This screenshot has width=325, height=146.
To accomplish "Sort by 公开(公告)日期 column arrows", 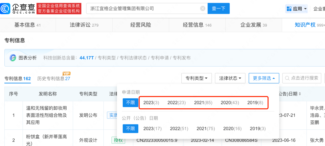I will tap(300, 94).
